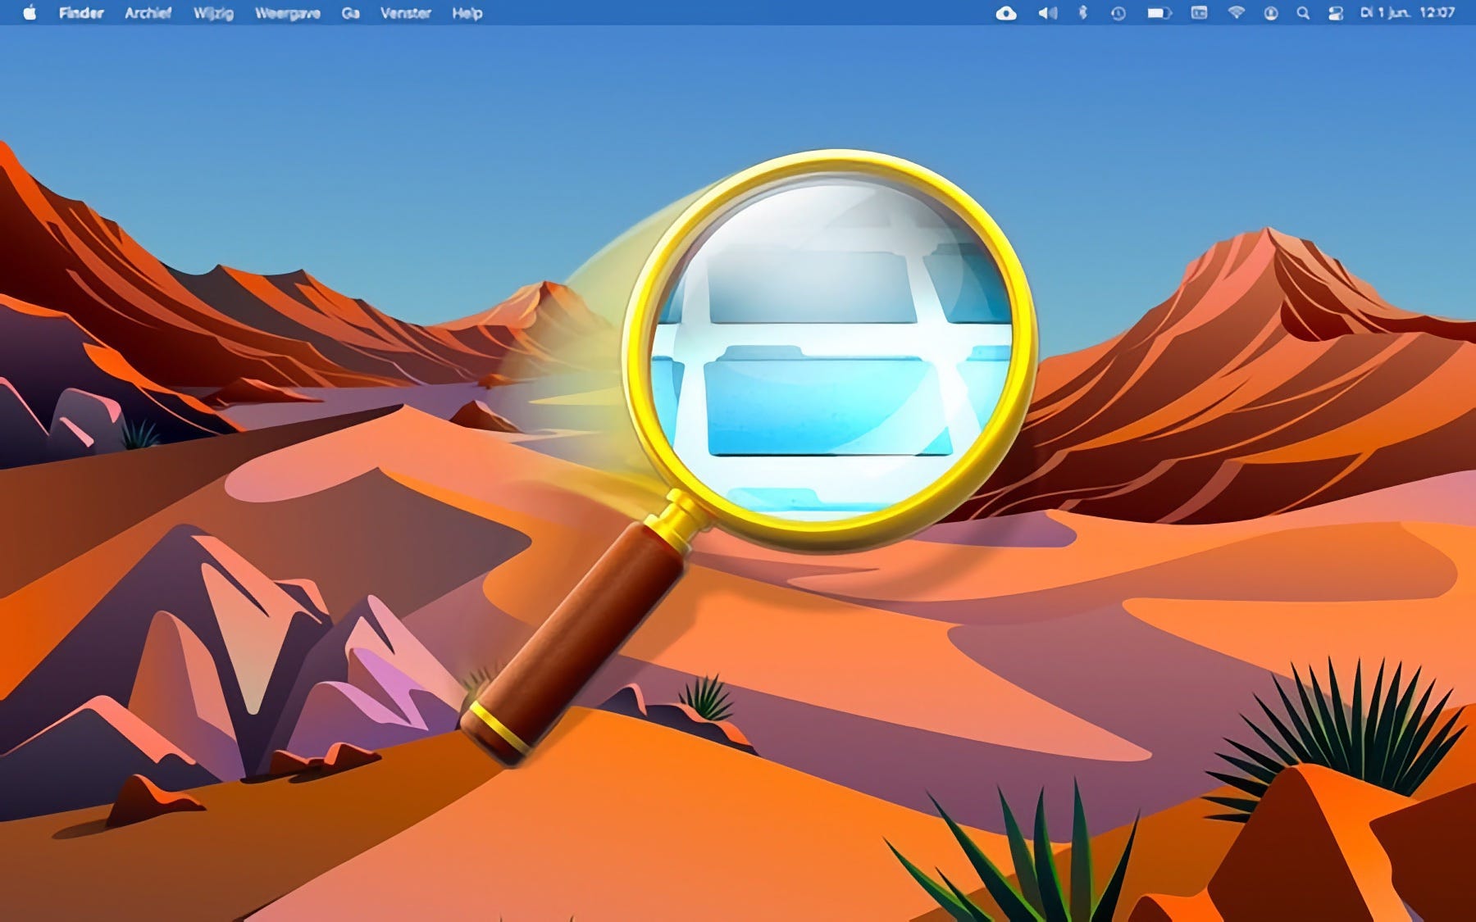Click the date and time 12:07
Screen dimensions: 1476x922
pyautogui.click(x=1407, y=13)
